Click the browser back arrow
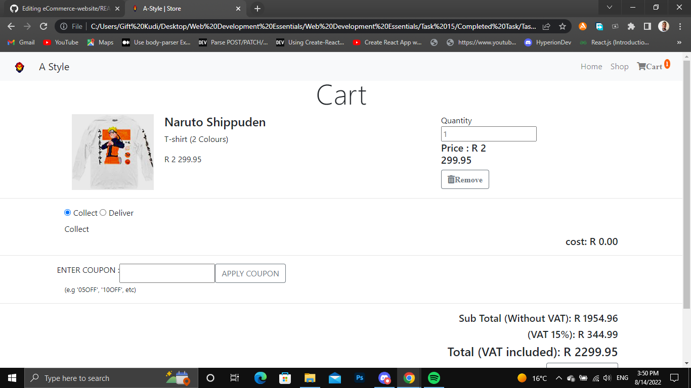This screenshot has height=388, width=691. (x=11, y=26)
